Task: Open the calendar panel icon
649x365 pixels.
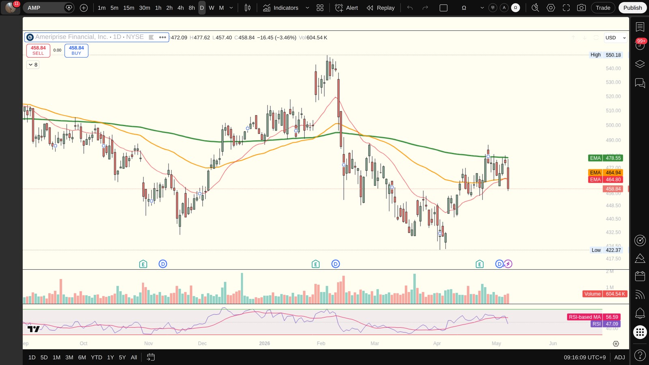Action: click(x=640, y=276)
